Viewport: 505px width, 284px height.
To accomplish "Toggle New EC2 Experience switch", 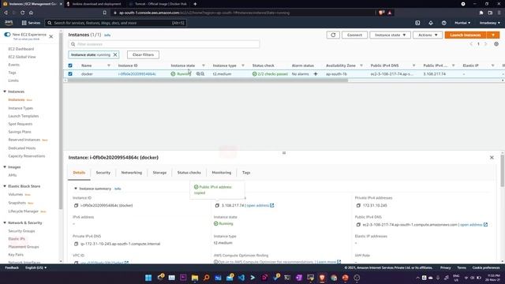I will [x=7, y=35].
